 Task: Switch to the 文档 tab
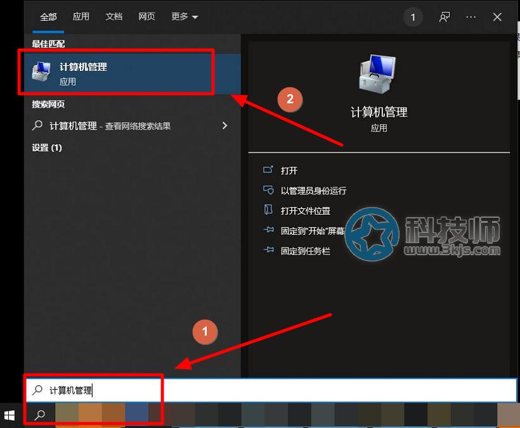(114, 16)
